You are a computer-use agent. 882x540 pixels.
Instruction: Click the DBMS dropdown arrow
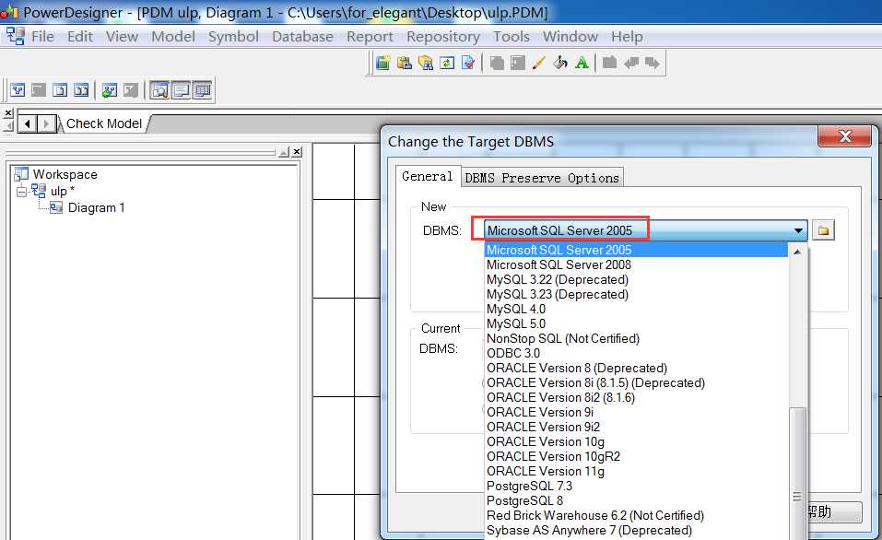click(798, 230)
